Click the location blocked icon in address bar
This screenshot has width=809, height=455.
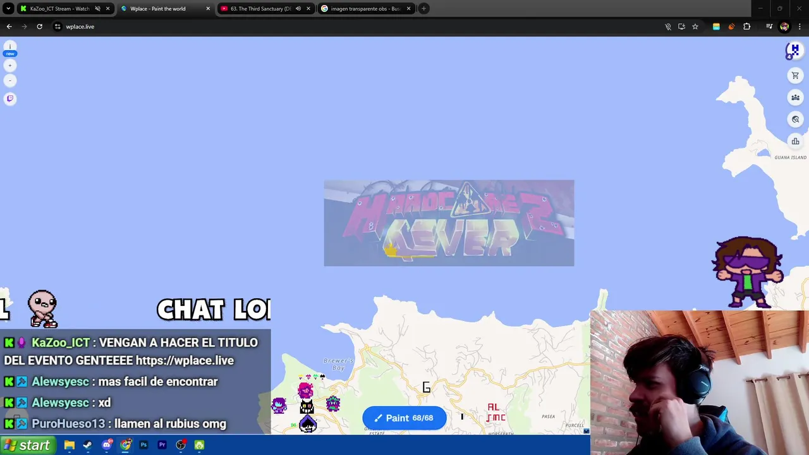[x=668, y=27]
